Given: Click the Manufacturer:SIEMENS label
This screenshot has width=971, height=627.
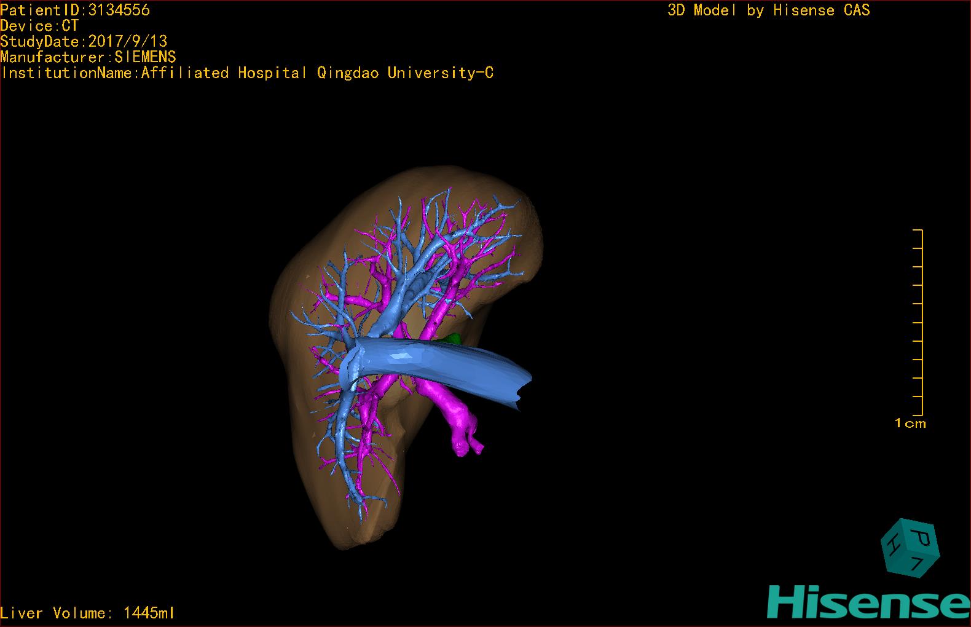Looking at the screenshot, I should coord(88,57).
